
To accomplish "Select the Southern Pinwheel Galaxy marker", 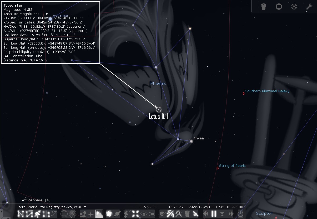I will 244,93.
